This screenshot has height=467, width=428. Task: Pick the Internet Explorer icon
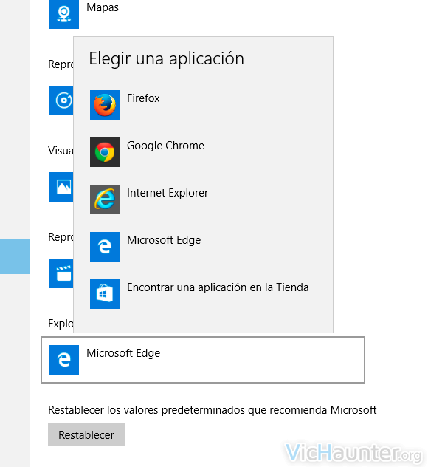tap(105, 200)
